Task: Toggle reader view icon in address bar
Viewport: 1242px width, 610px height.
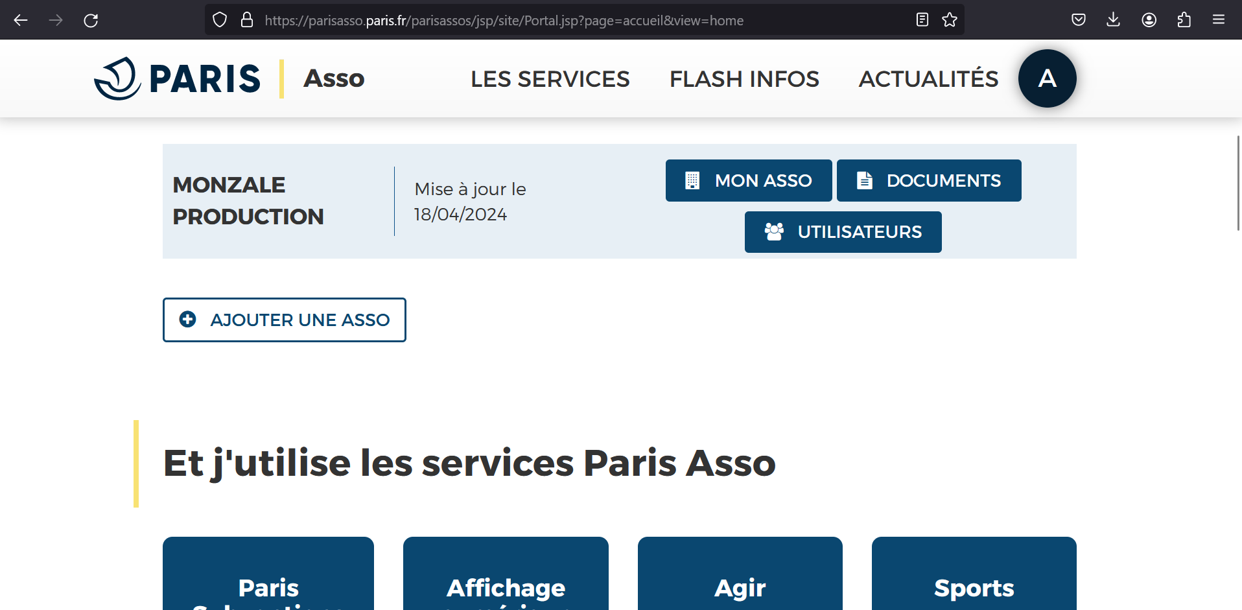Action: 922,20
